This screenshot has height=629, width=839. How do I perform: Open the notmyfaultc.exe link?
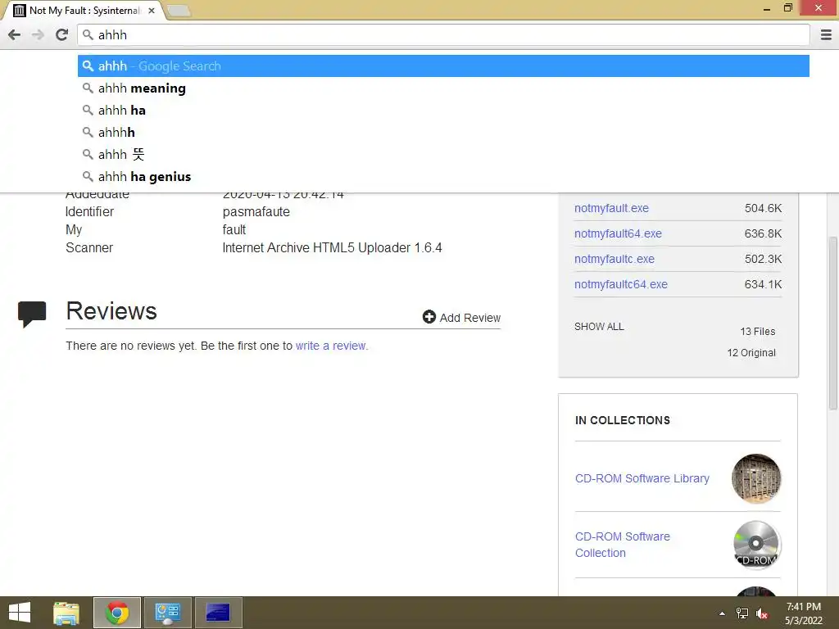615,259
